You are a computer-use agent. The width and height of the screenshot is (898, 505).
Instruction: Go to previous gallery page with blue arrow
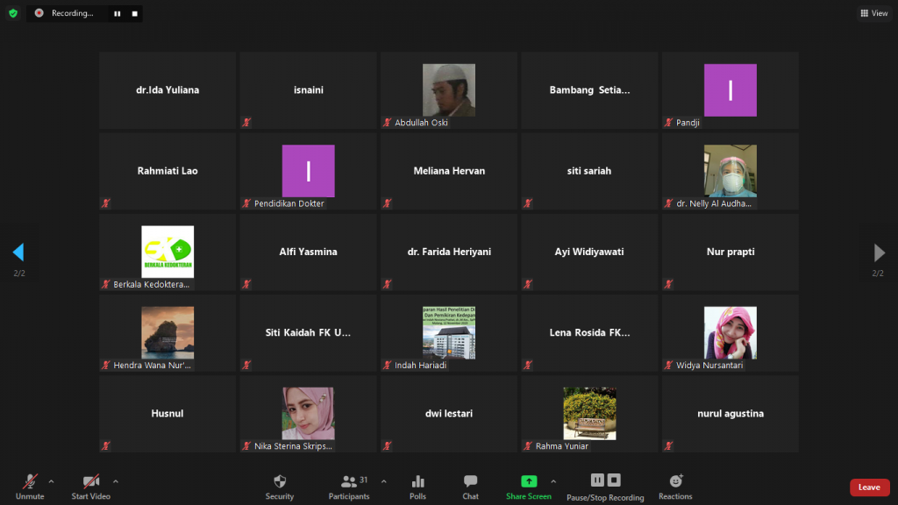click(18, 252)
